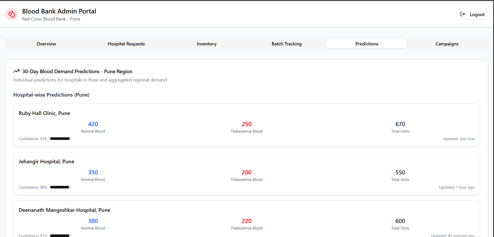Viewport: 494px width, 237px height.
Task: Click Deenanath Mangeshkar Hospital heading
Action: coord(64,210)
